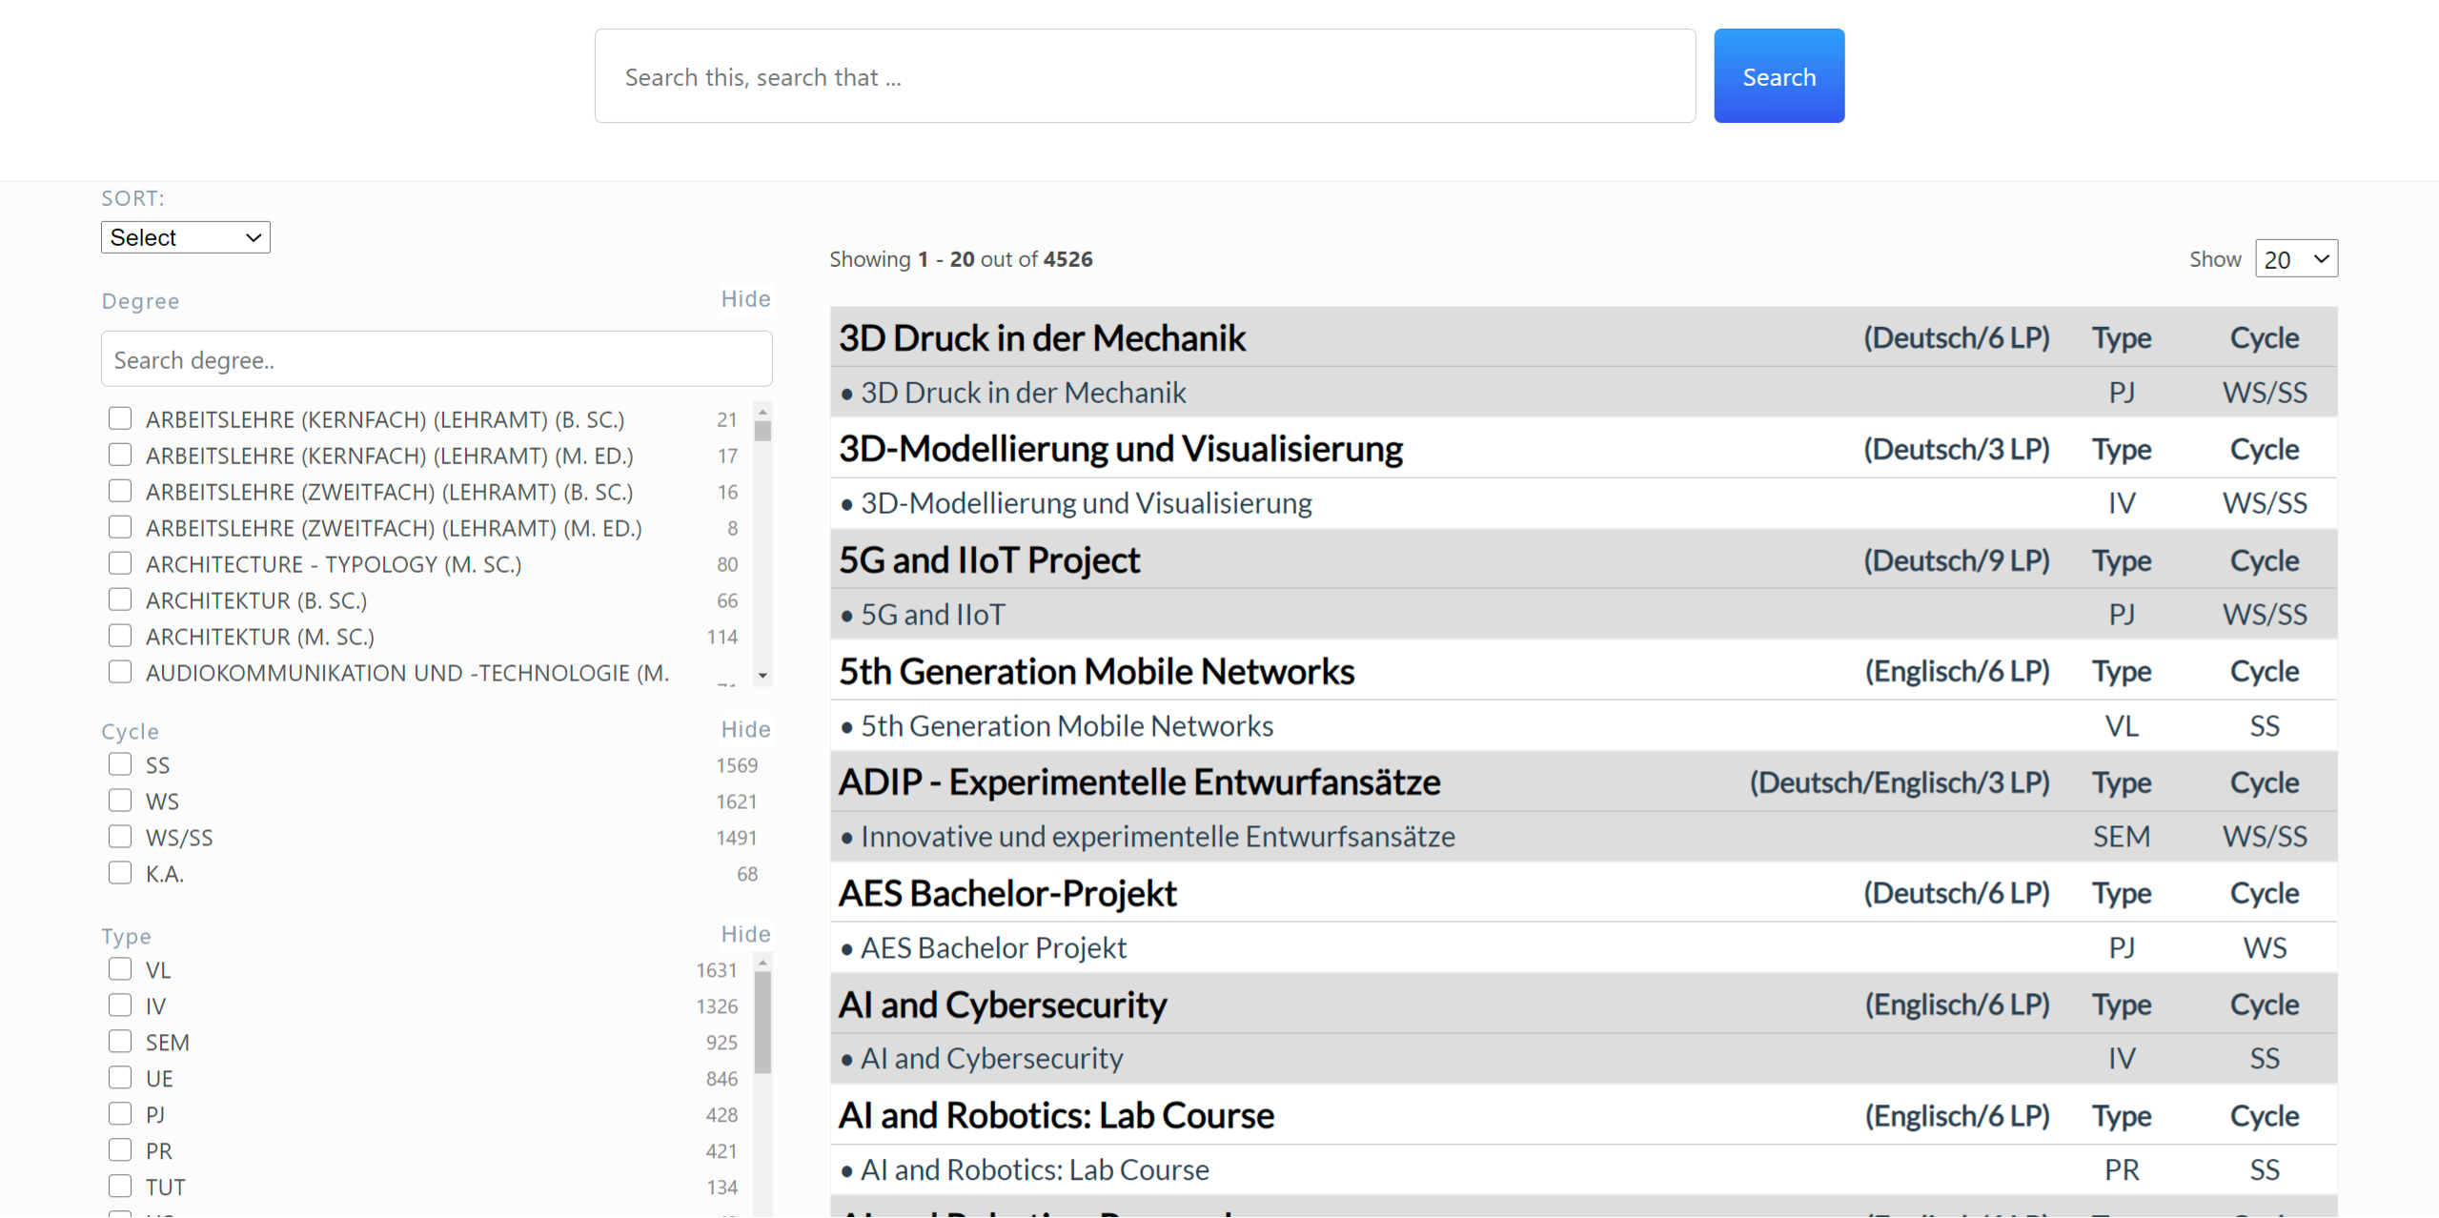Enable ARCHITECTURE - TYPOLOGY (M. SC.) filter
The width and height of the screenshot is (2439, 1218).
120,564
